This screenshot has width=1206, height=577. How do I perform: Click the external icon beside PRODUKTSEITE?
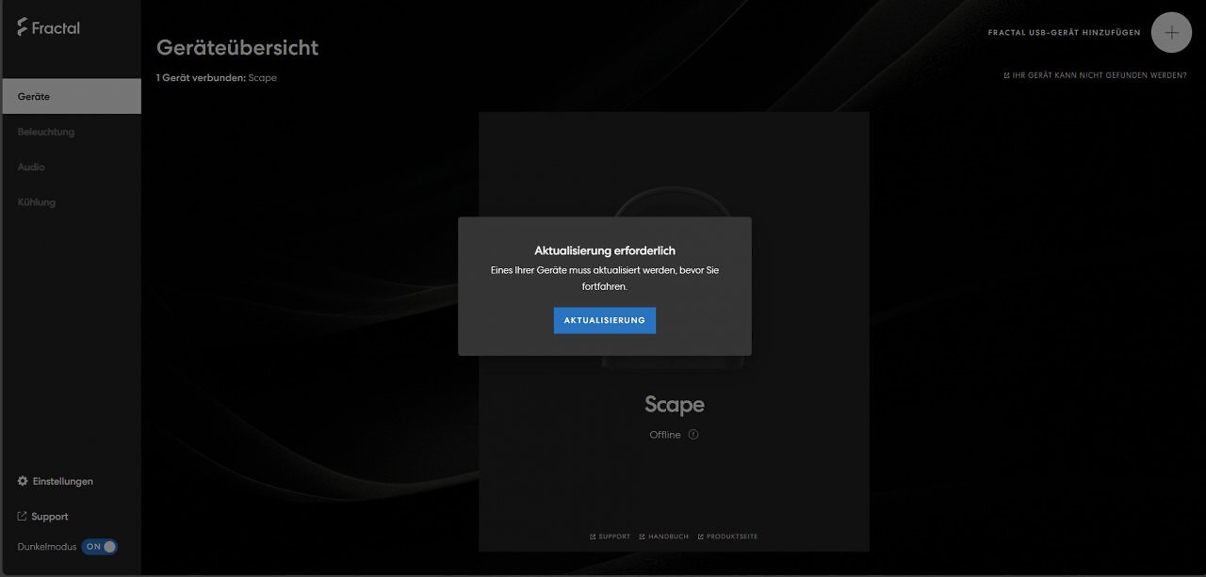click(x=701, y=537)
